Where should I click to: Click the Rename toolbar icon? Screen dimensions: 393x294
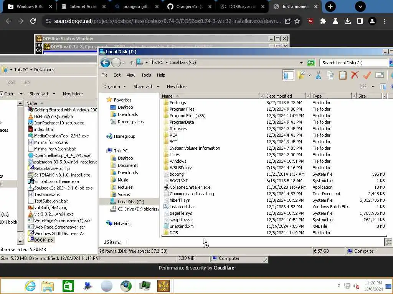[380, 75]
